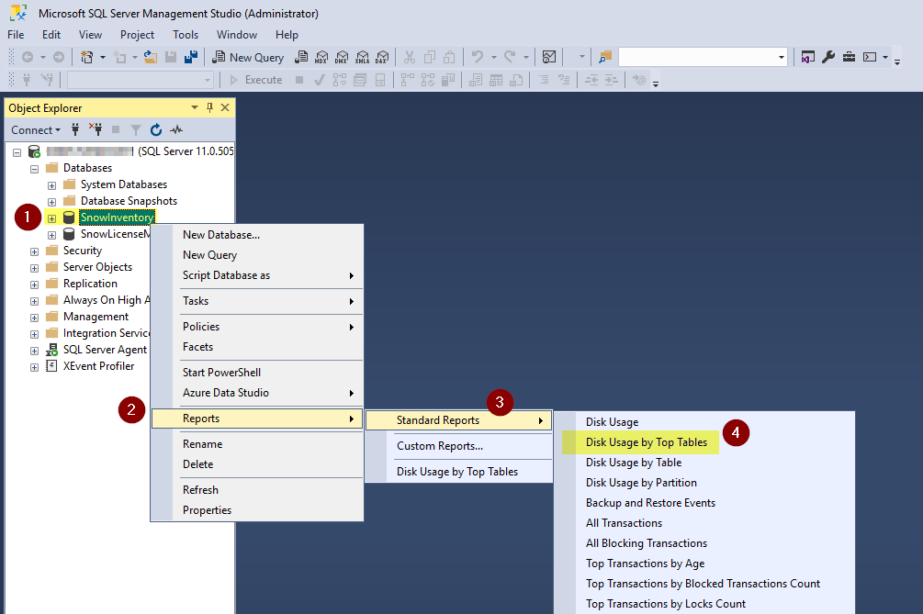Open the Help menu
This screenshot has width=923, height=614.
pos(287,35)
